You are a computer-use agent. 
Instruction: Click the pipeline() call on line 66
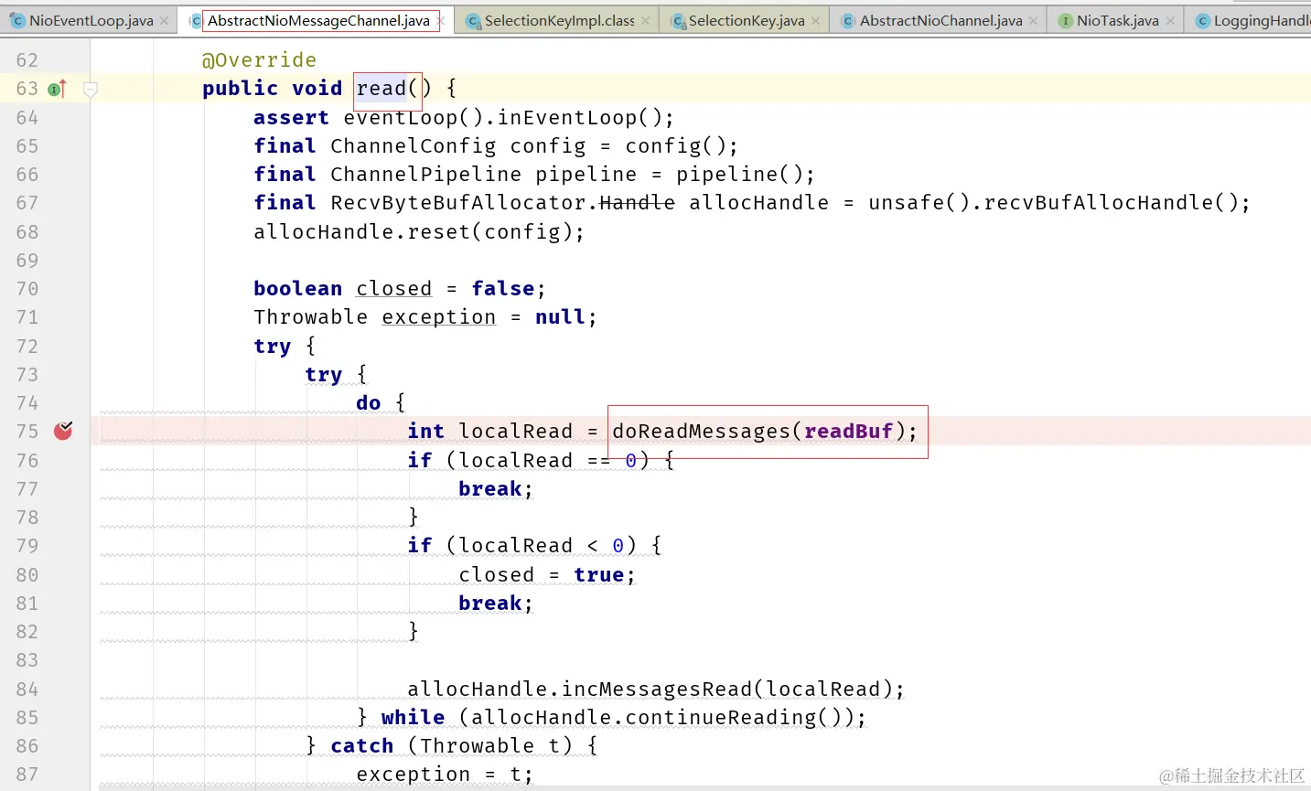pyautogui.click(x=739, y=175)
